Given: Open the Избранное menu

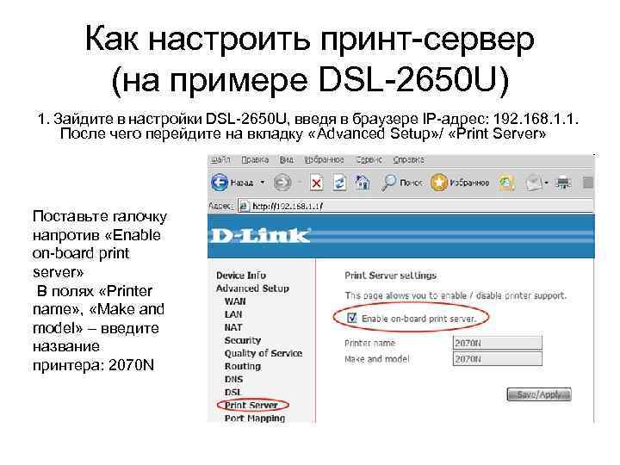Looking at the screenshot, I should point(325,160).
